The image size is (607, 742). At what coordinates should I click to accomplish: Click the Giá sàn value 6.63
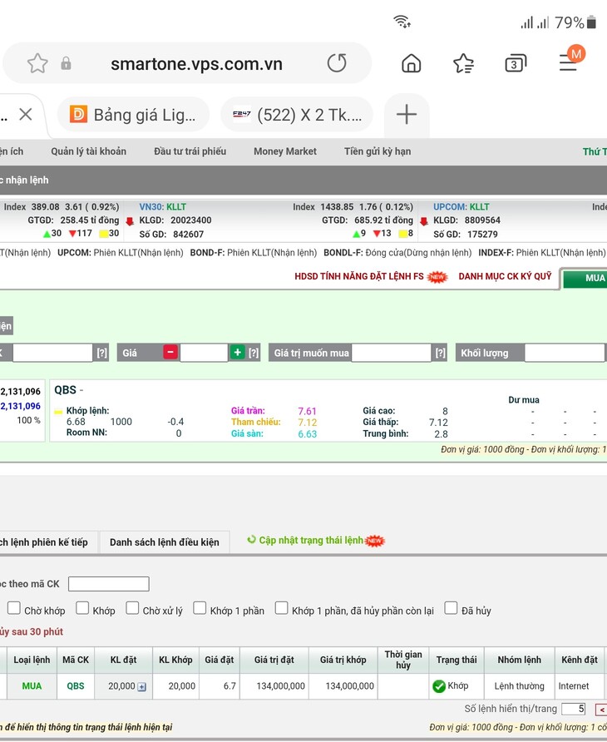307,434
